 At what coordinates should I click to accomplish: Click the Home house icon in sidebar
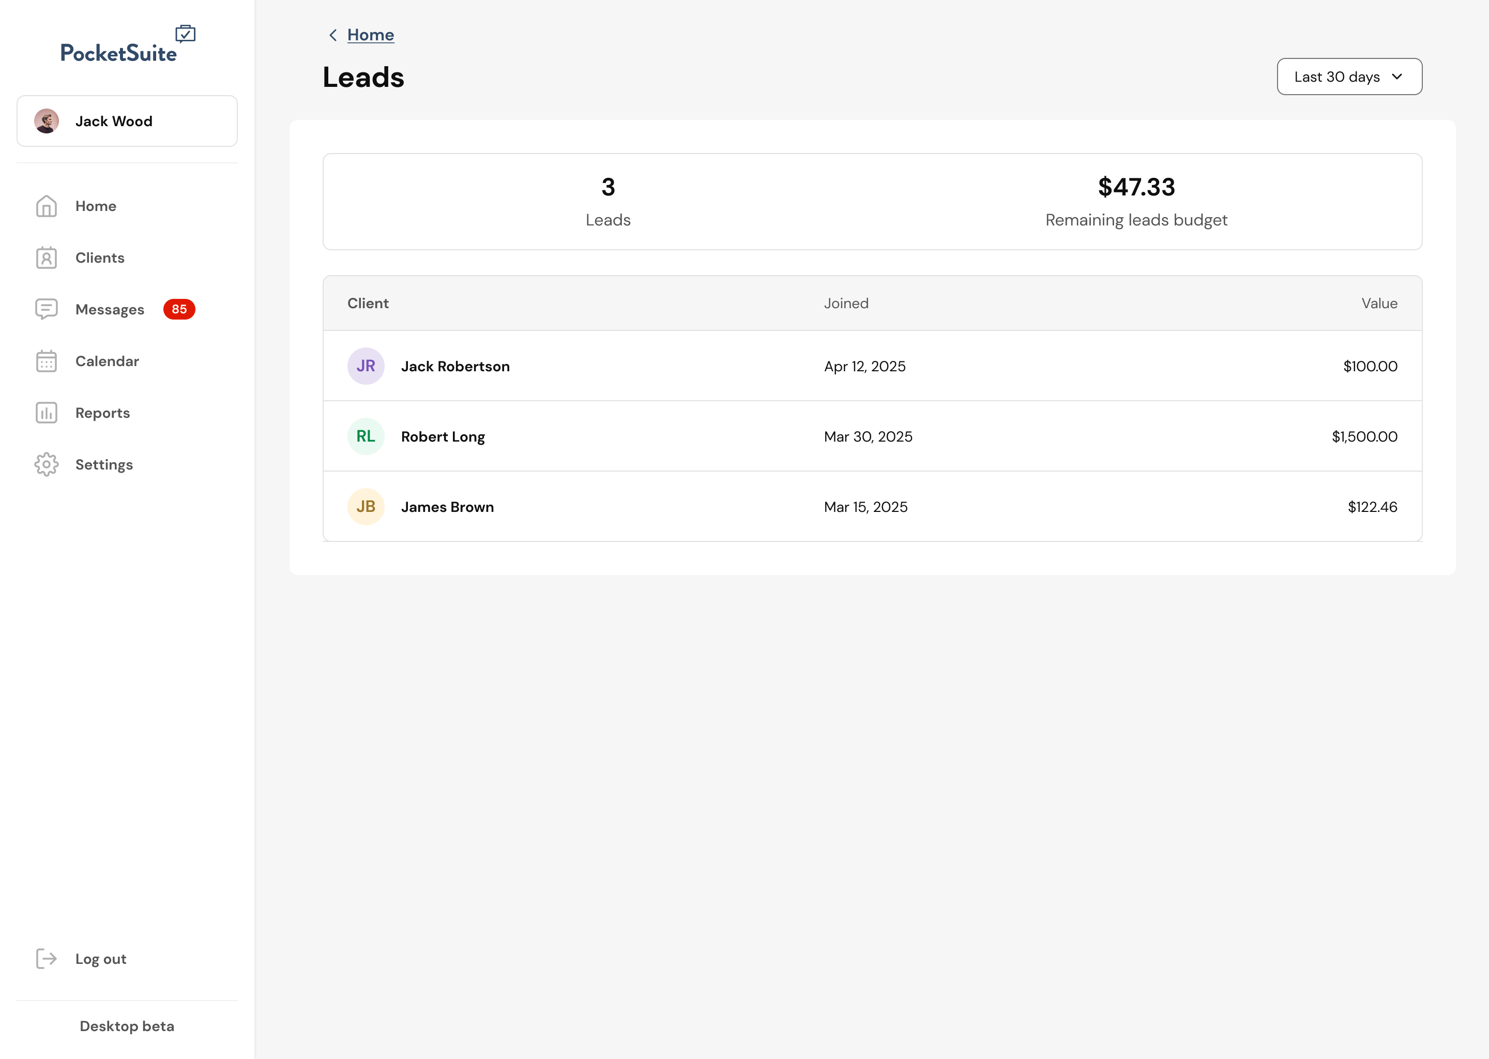pyautogui.click(x=47, y=206)
